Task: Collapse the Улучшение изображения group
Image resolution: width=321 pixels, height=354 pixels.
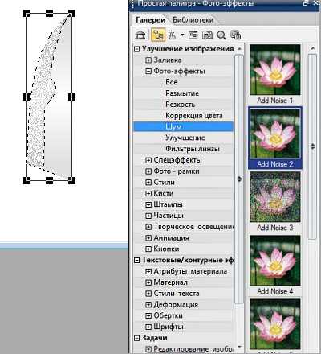Action: [136, 49]
